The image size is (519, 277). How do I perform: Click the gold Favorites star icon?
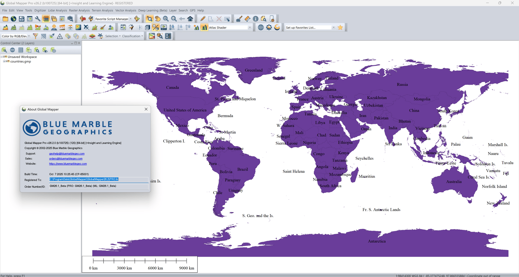(340, 28)
